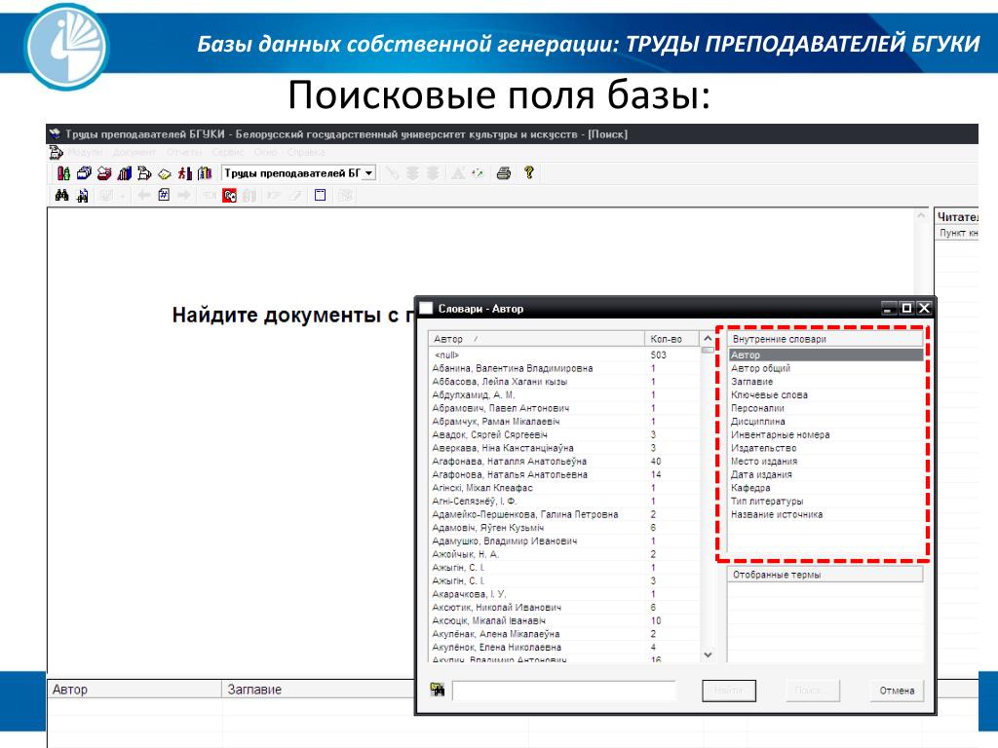Open the Окно menu
The height and width of the screenshot is (748, 998).
coord(265,152)
